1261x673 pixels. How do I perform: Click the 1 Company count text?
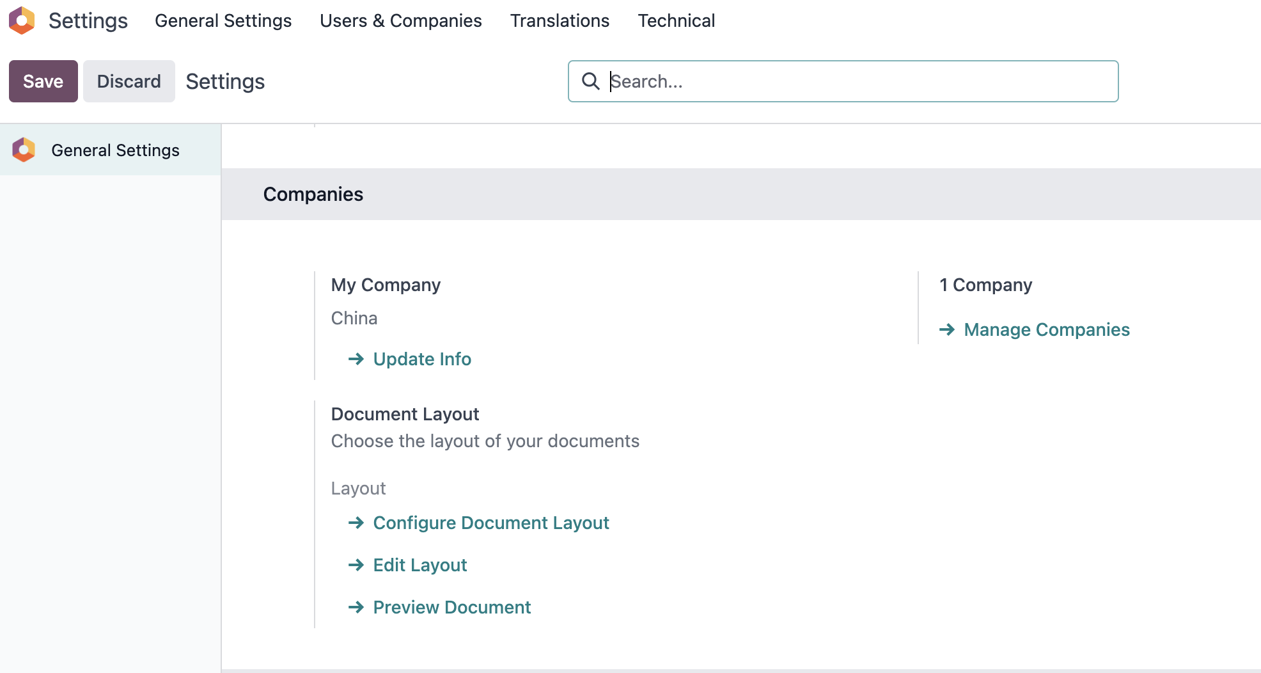(x=985, y=285)
